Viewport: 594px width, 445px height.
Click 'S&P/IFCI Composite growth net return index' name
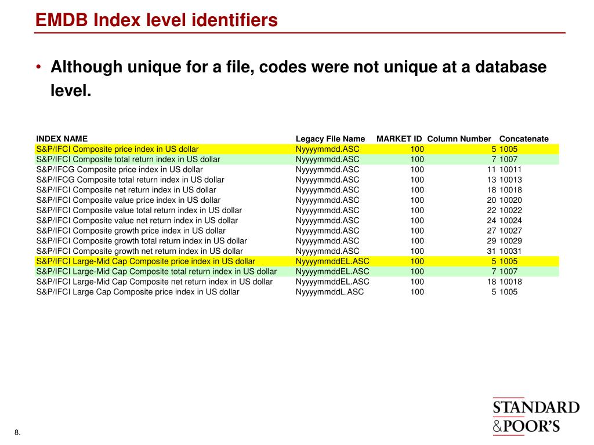tap(139, 251)
